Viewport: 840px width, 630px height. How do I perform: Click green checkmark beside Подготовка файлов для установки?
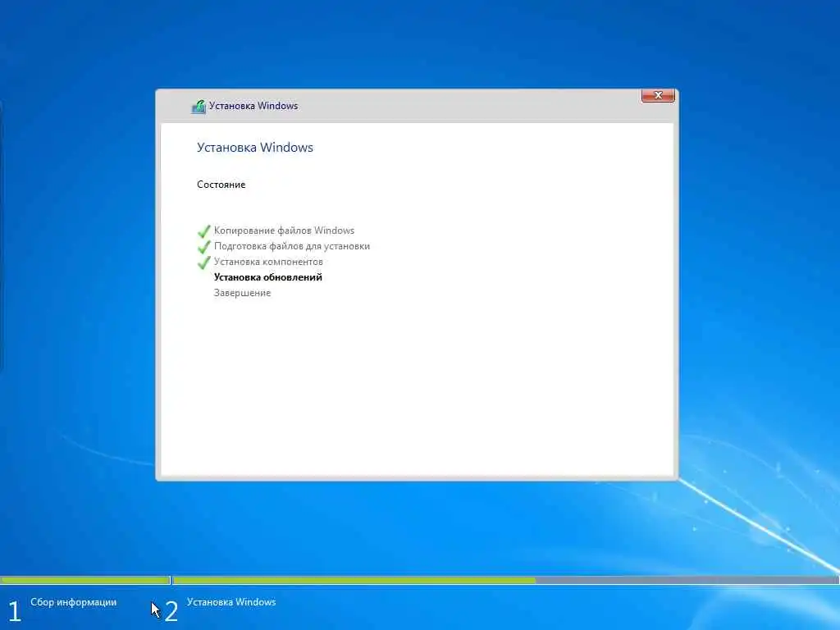pos(203,247)
